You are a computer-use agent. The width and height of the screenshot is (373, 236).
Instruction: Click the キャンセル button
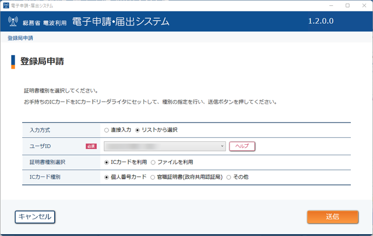[35, 217]
